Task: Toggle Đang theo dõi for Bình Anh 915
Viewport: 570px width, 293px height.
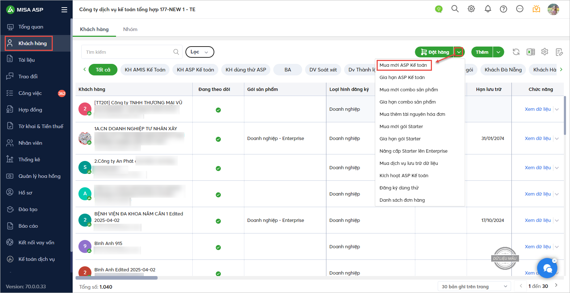Action: (x=218, y=248)
